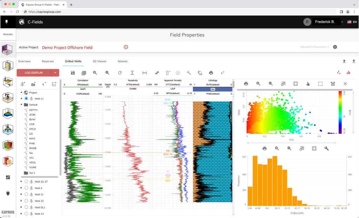Image resolution: width=359 pixels, height=218 pixels.
Task: Add a new well using the derrick plus icon
Action: coord(23,84)
